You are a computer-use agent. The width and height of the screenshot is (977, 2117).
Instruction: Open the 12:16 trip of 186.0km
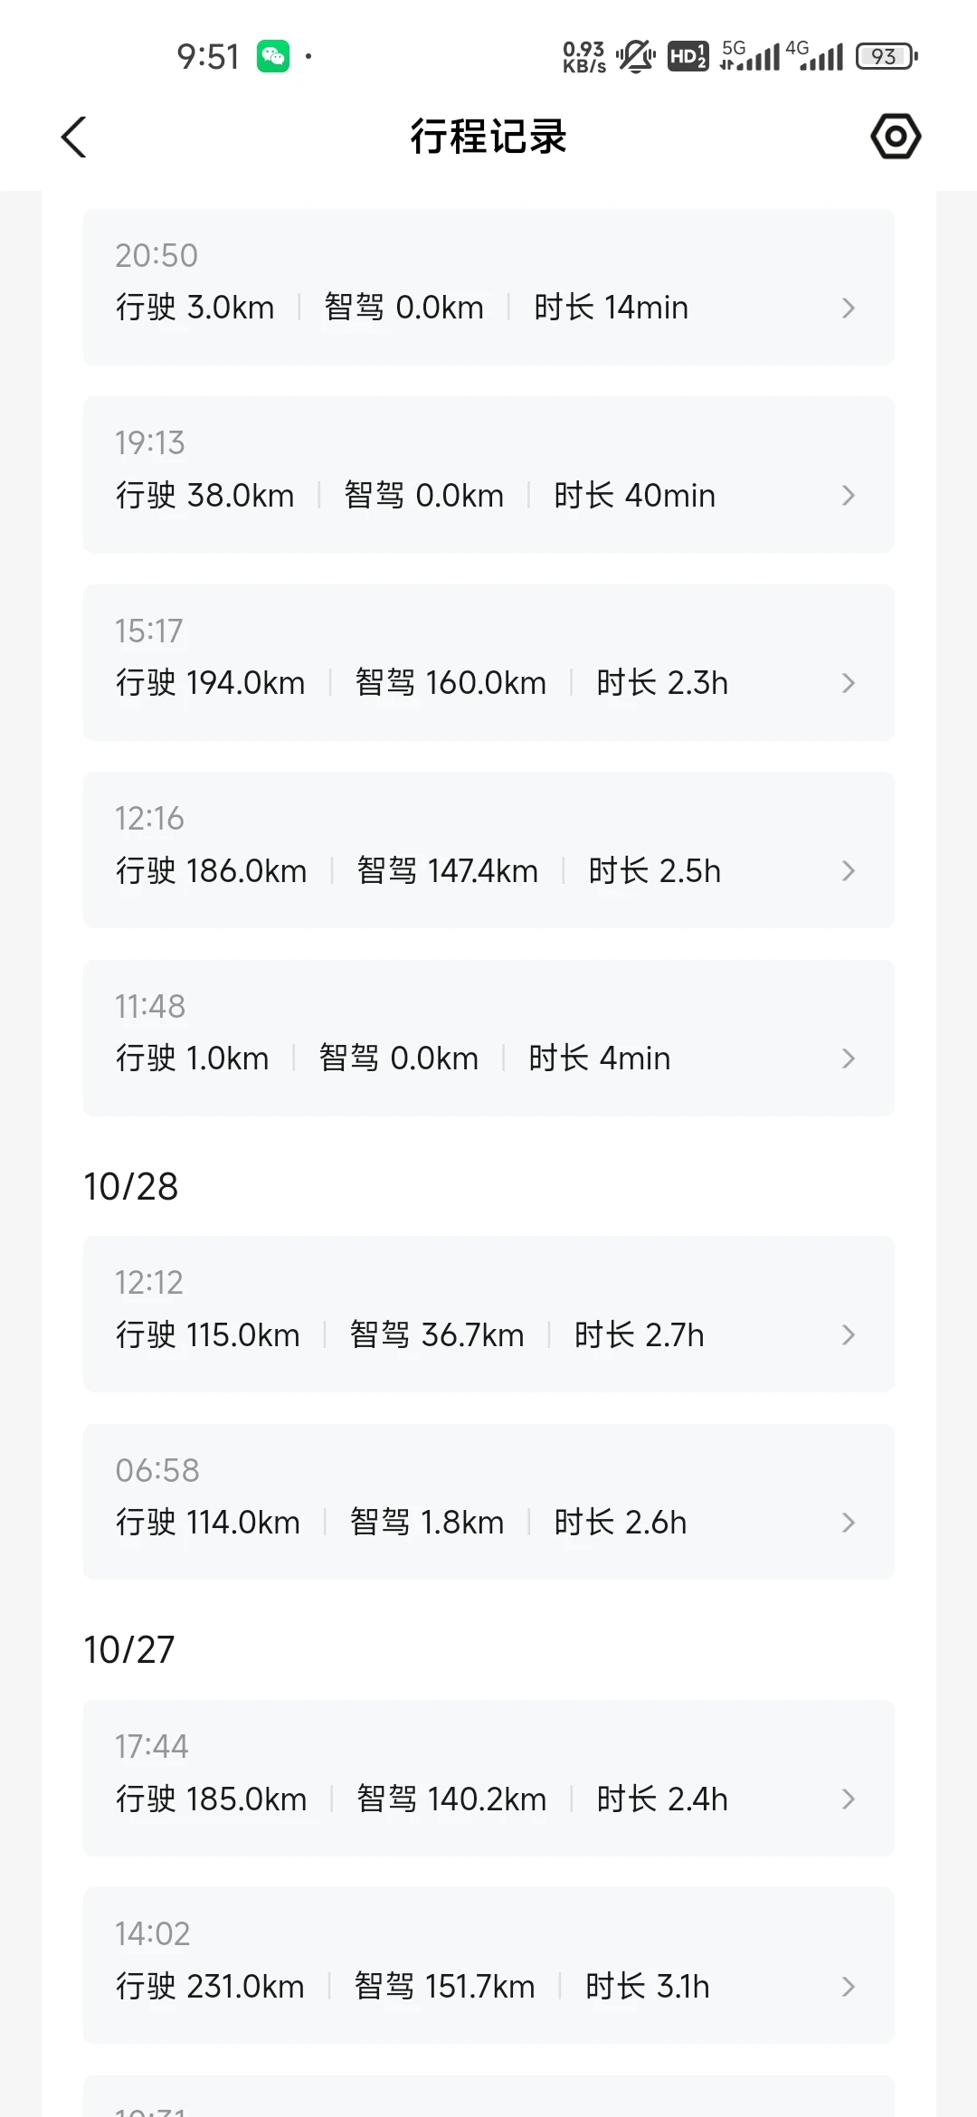coord(488,850)
